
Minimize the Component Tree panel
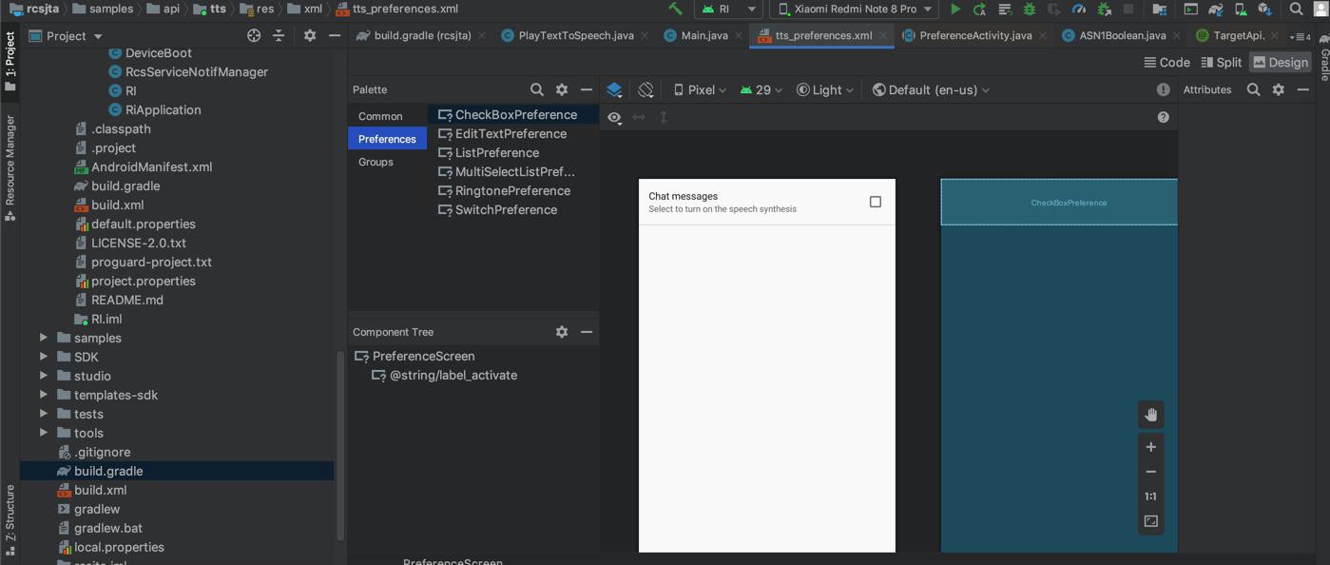pyautogui.click(x=587, y=332)
